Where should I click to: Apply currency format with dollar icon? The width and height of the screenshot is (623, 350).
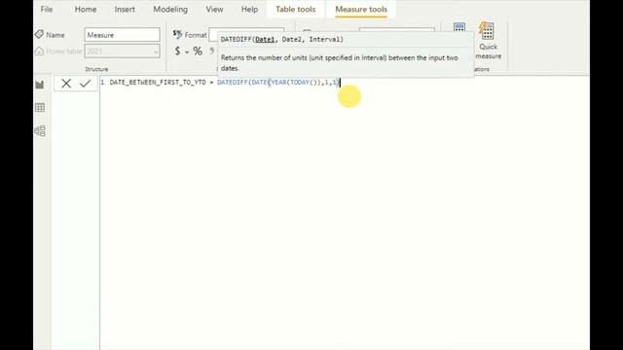[177, 51]
